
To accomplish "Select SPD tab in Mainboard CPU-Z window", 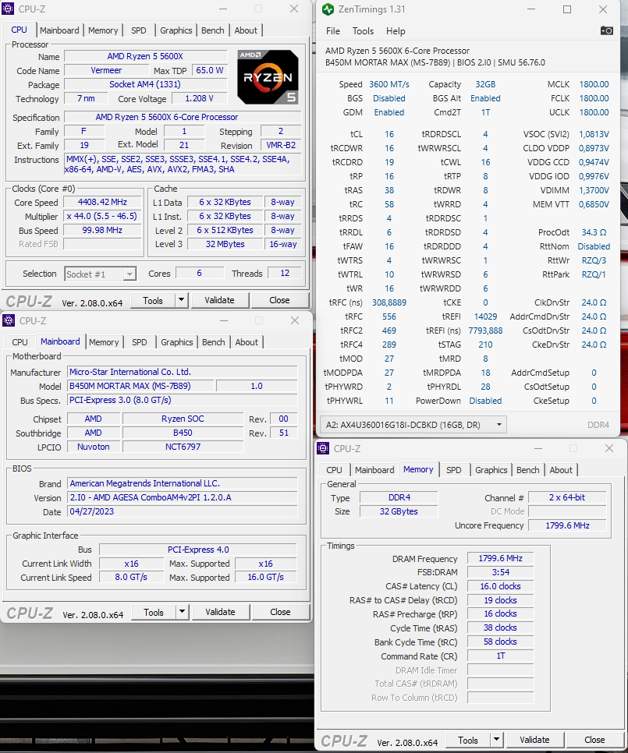I will point(140,342).
